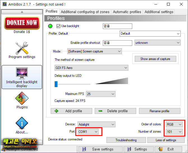Click the Settings button in bottom bar
Viewport: 188px width, 153px height.
pyautogui.click(x=139, y=149)
